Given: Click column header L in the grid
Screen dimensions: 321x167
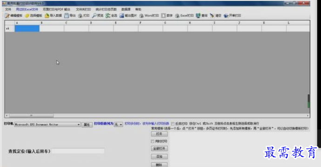Looking at the screenshot, I should 298,23.
